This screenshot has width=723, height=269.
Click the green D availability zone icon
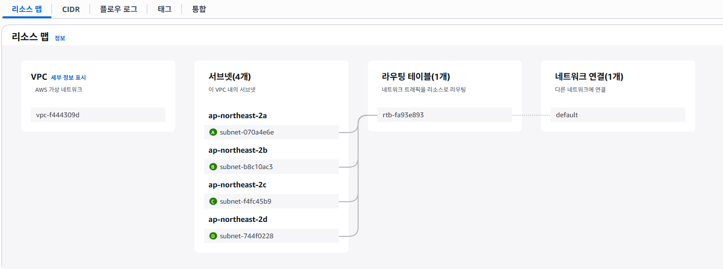click(213, 236)
